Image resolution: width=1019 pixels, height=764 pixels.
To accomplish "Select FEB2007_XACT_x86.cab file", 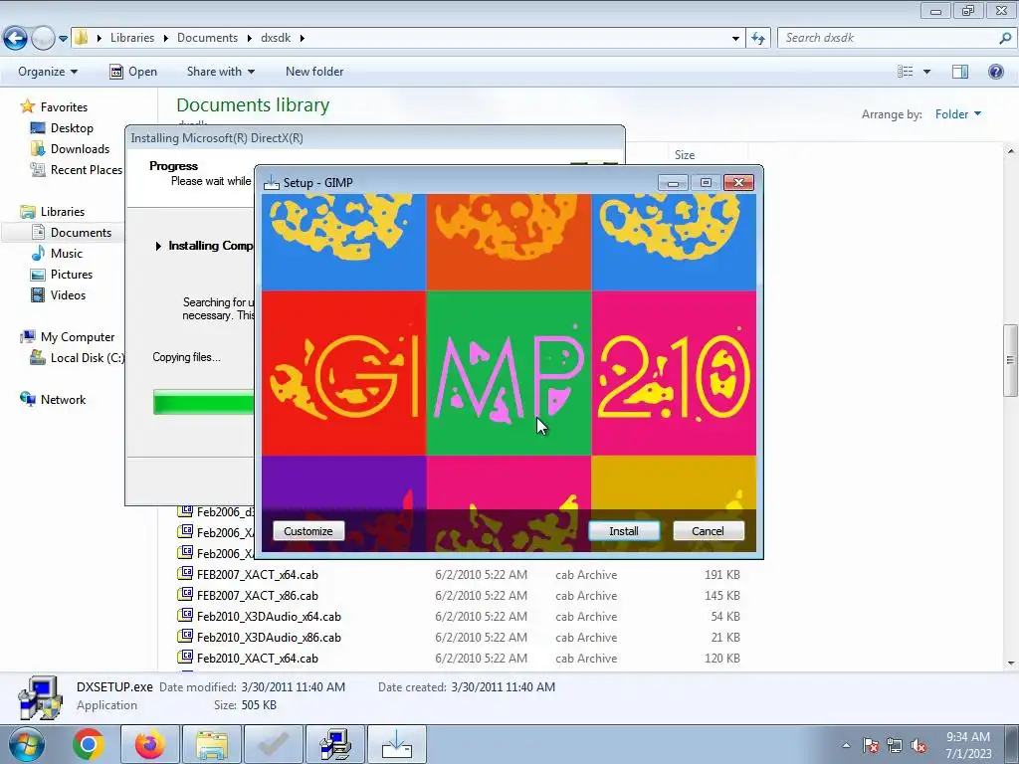I will [x=258, y=596].
